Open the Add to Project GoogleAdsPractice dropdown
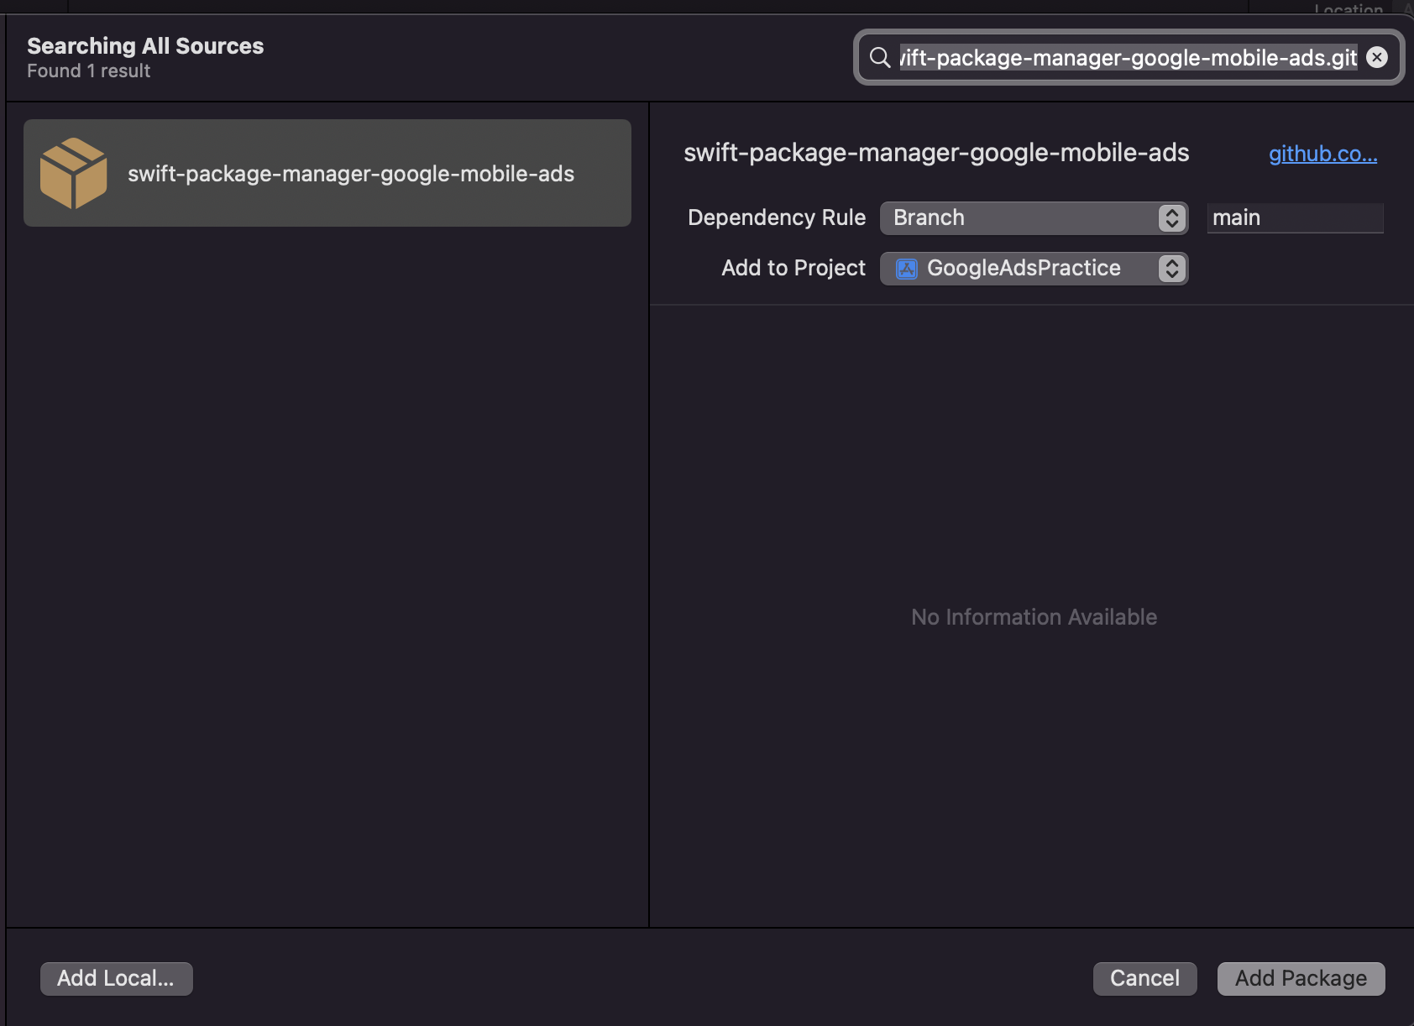The height and width of the screenshot is (1026, 1414). pyautogui.click(x=1034, y=269)
